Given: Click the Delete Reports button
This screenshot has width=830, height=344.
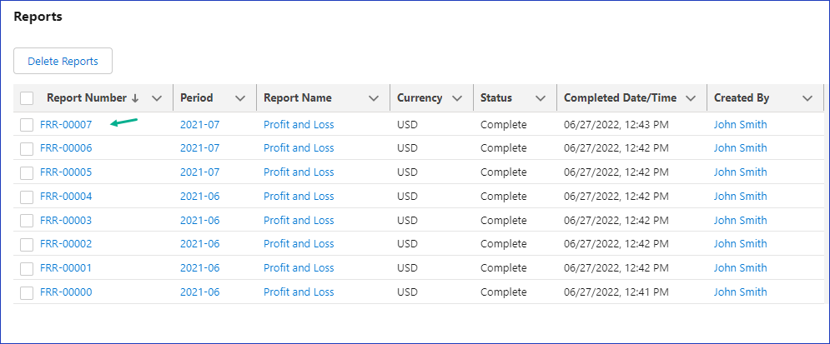Looking at the screenshot, I should click(x=63, y=61).
